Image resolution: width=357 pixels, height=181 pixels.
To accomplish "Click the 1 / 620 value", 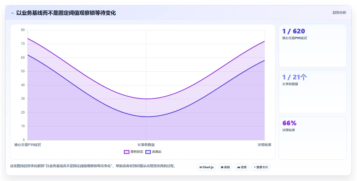I will click(294, 31).
